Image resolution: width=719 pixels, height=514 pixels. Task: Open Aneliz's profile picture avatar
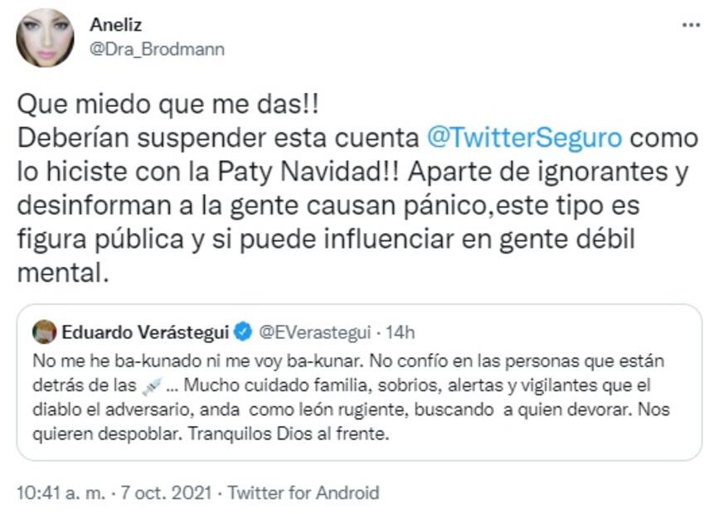point(45,37)
